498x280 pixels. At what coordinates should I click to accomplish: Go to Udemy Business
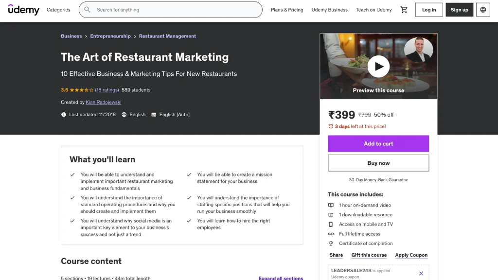pos(329,10)
